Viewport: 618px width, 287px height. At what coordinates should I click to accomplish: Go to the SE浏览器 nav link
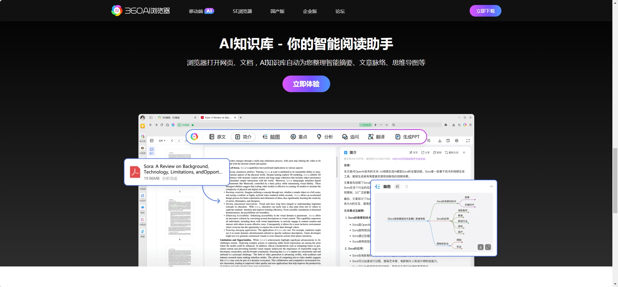[x=242, y=11]
